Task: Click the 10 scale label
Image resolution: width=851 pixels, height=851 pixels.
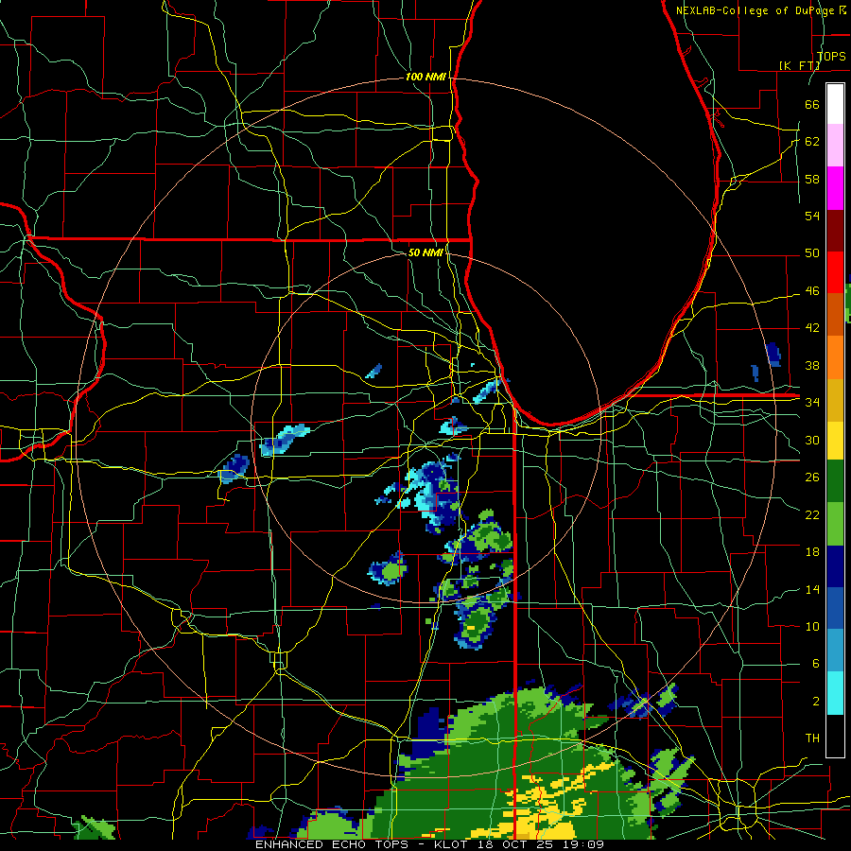Action: [812, 626]
